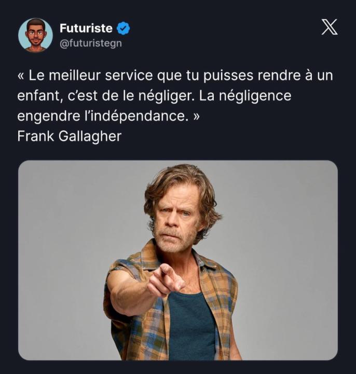Screen dimensions: 356x374
Task: Click the Futuriste display name
Action: click(86, 29)
